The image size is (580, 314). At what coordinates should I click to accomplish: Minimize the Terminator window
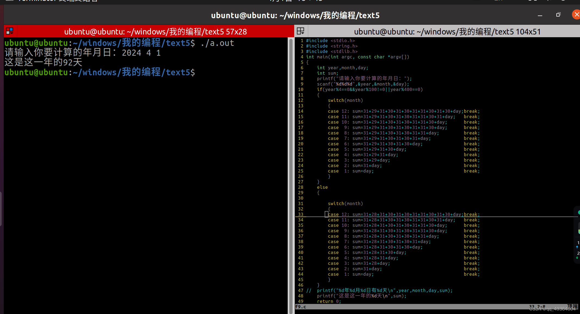(540, 15)
